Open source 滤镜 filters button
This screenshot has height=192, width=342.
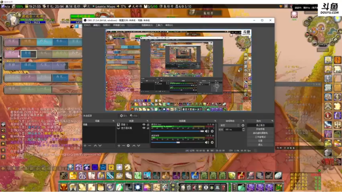click(134, 116)
